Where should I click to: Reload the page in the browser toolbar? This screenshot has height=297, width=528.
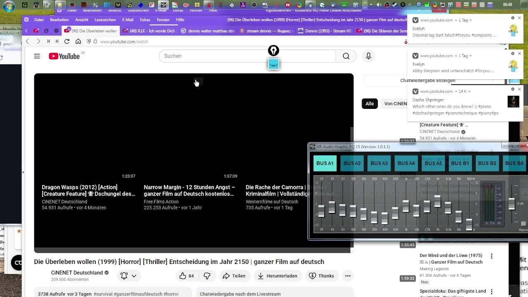click(x=67, y=42)
